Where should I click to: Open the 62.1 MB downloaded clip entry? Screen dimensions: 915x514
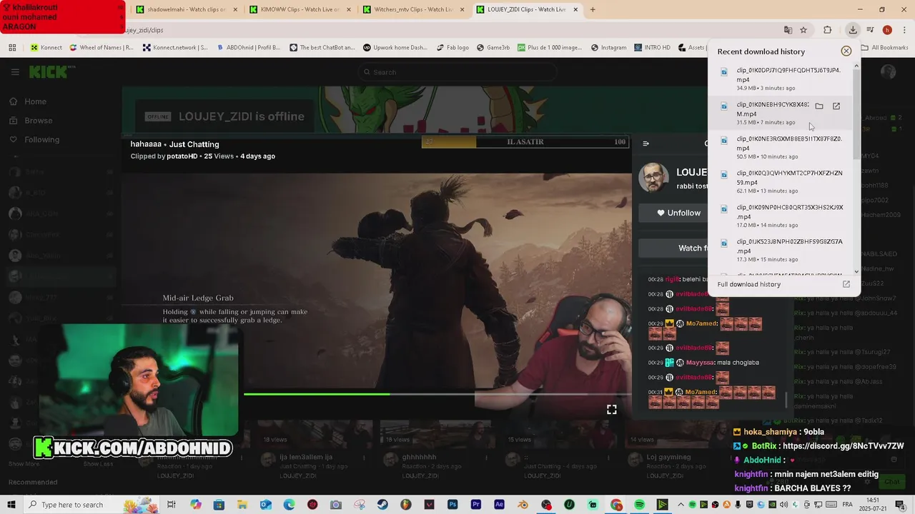[x=781, y=181]
